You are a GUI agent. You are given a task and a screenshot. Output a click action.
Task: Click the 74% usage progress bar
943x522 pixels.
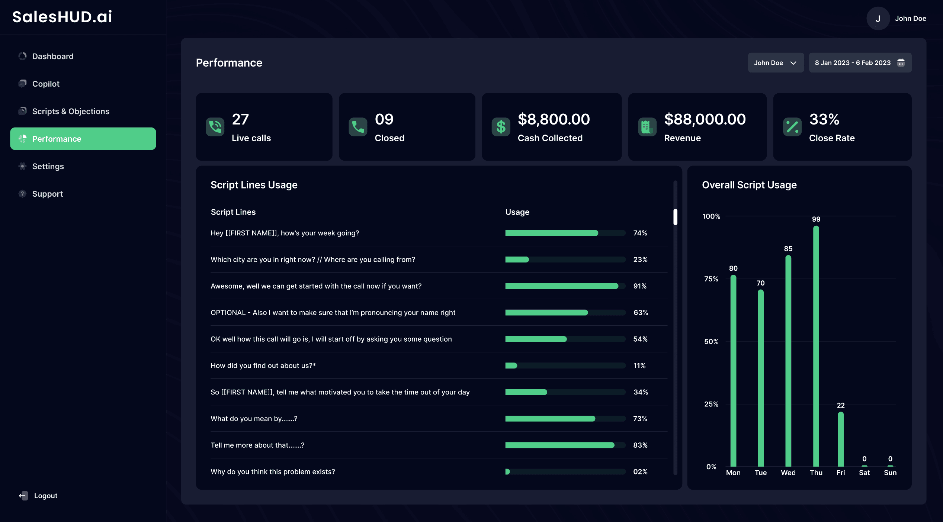(565, 233)
